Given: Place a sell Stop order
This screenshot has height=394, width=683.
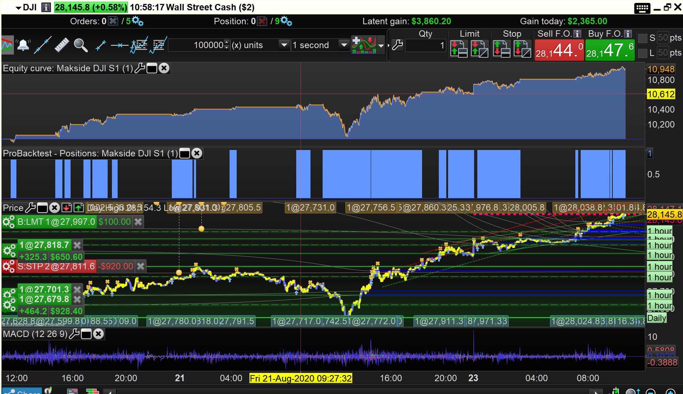Looking at the screenshot, I should pos(502,49).
